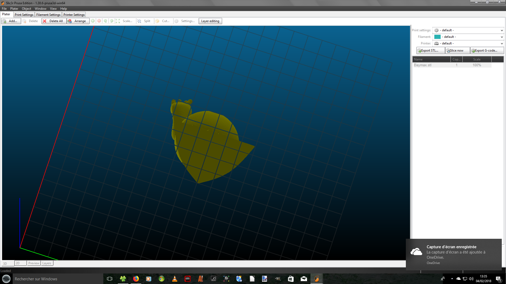This screenshot has height=284, width=506.
Task: Click the rotate counter-clockwise icon
Action: (x=105, y=21)
